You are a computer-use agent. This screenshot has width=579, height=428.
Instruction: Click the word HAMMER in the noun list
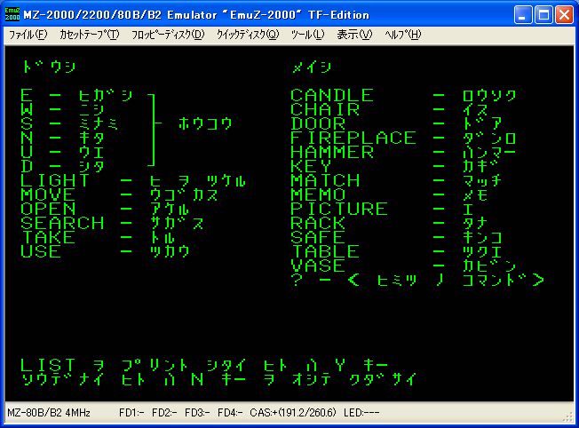(331, 152)
